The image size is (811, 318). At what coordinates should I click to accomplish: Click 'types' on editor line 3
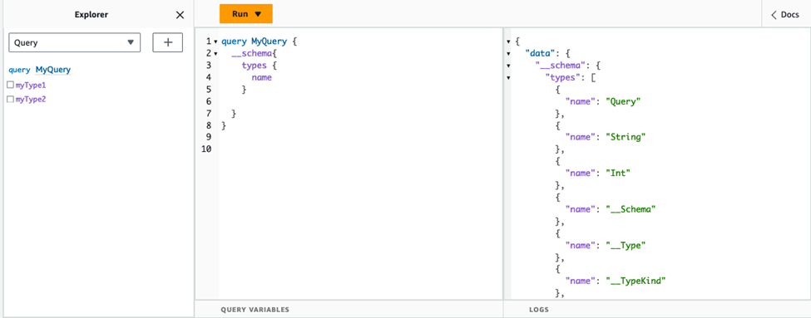[x=254, y=66]
